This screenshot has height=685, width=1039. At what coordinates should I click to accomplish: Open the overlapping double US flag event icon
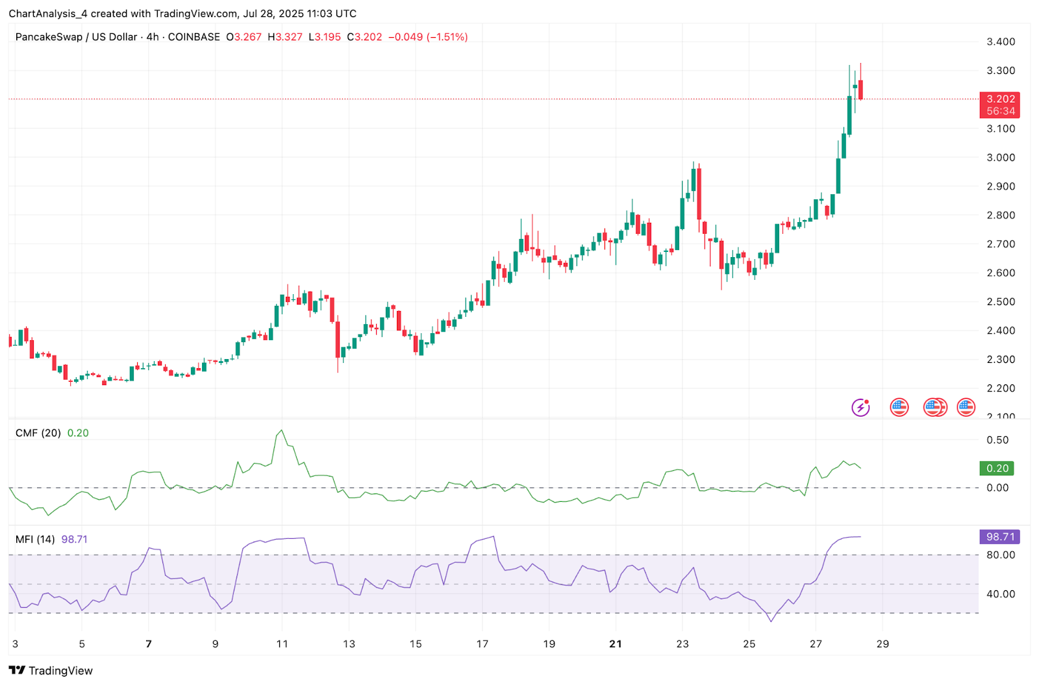point(935,408)
